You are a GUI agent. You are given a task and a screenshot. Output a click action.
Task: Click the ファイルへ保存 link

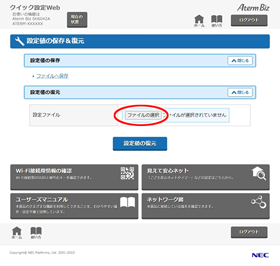[52, 76]
